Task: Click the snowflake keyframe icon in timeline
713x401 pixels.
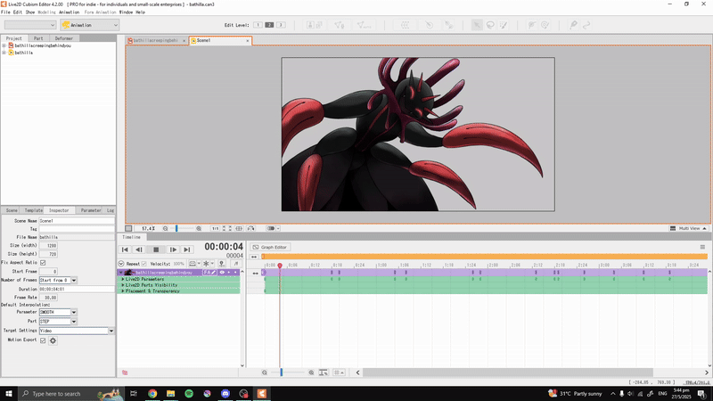Action: click(206, 264)
